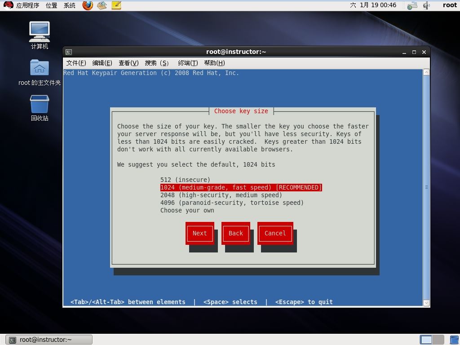This screenshot has height=345, width=460.
Task: Click the '<Space> selects' hint text
Action: [230, 302]
